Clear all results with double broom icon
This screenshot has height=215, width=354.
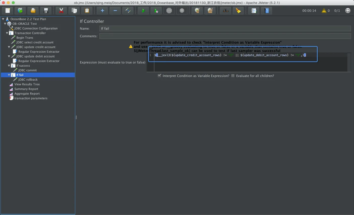click(210, 11)
